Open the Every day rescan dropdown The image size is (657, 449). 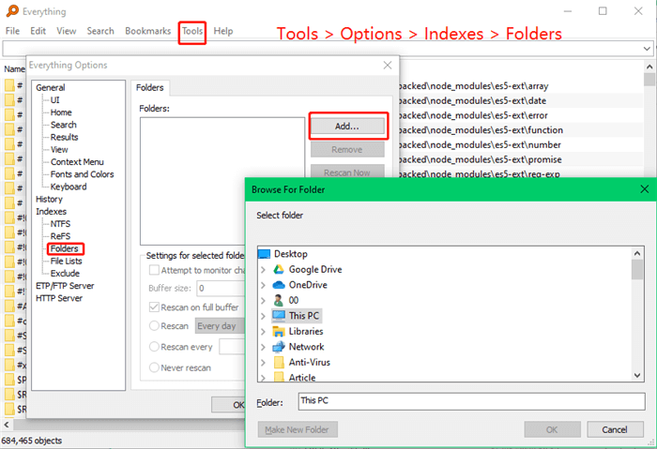point(220,326)
